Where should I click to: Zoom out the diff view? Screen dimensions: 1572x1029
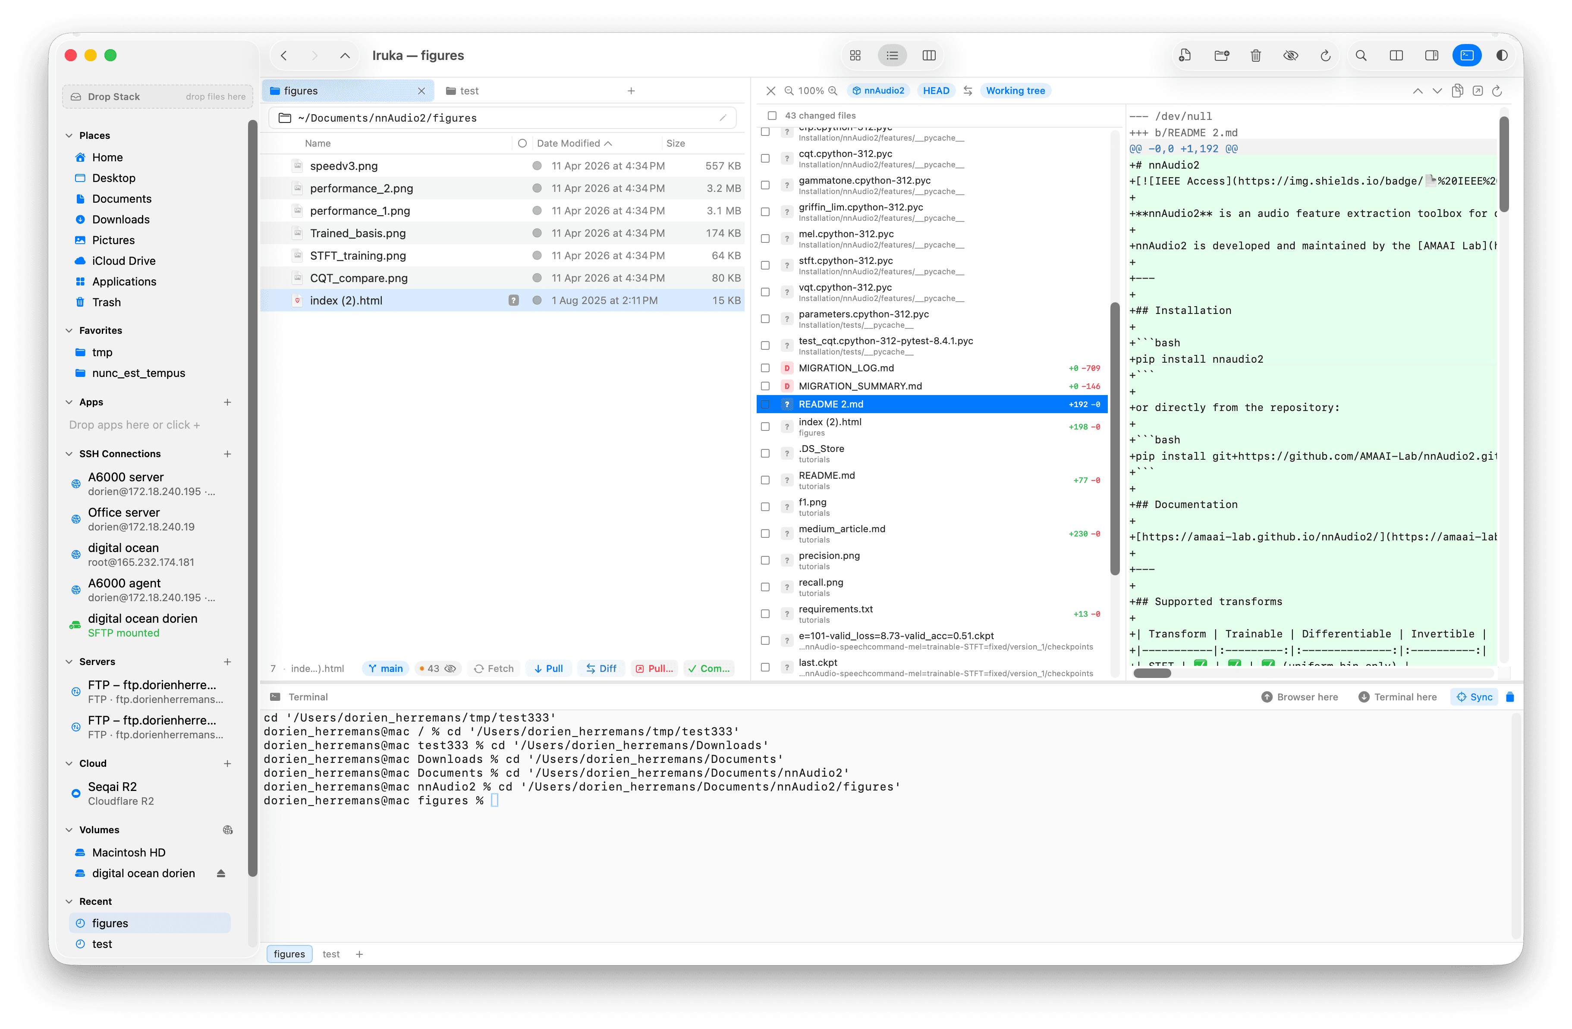[x=789, y=91]
